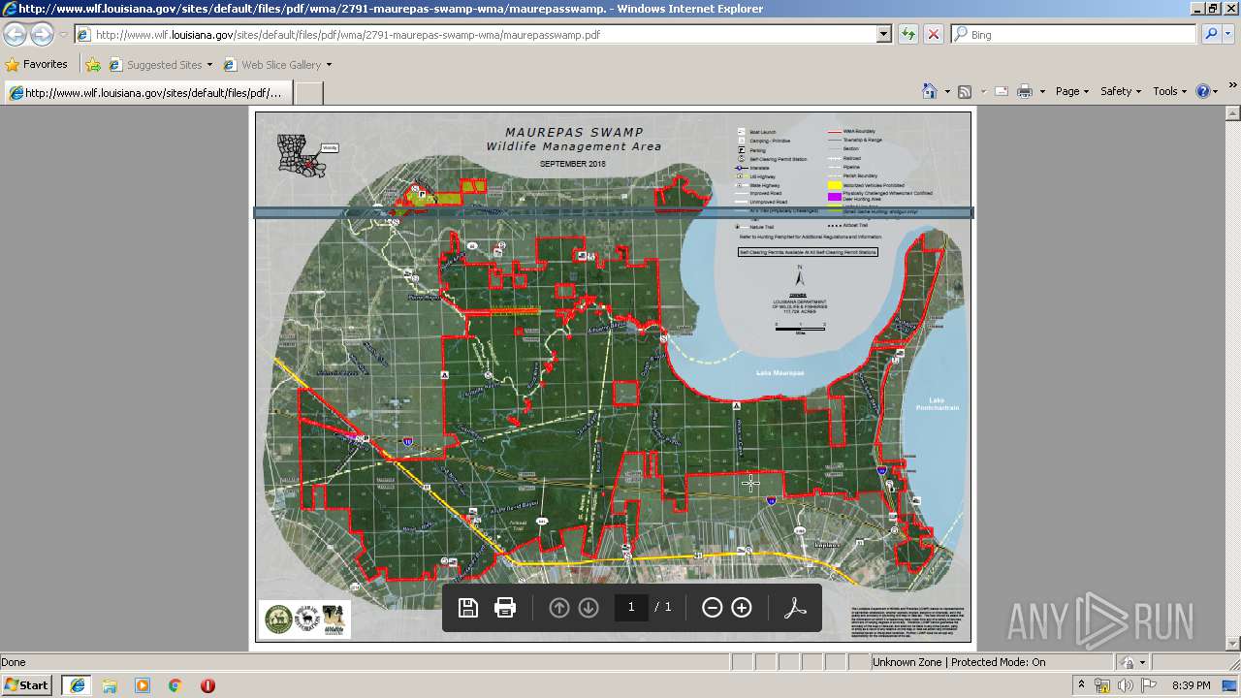Open the Web Slice Gallery link
The width and height of the screenshot is (1241, 698).
272,65
